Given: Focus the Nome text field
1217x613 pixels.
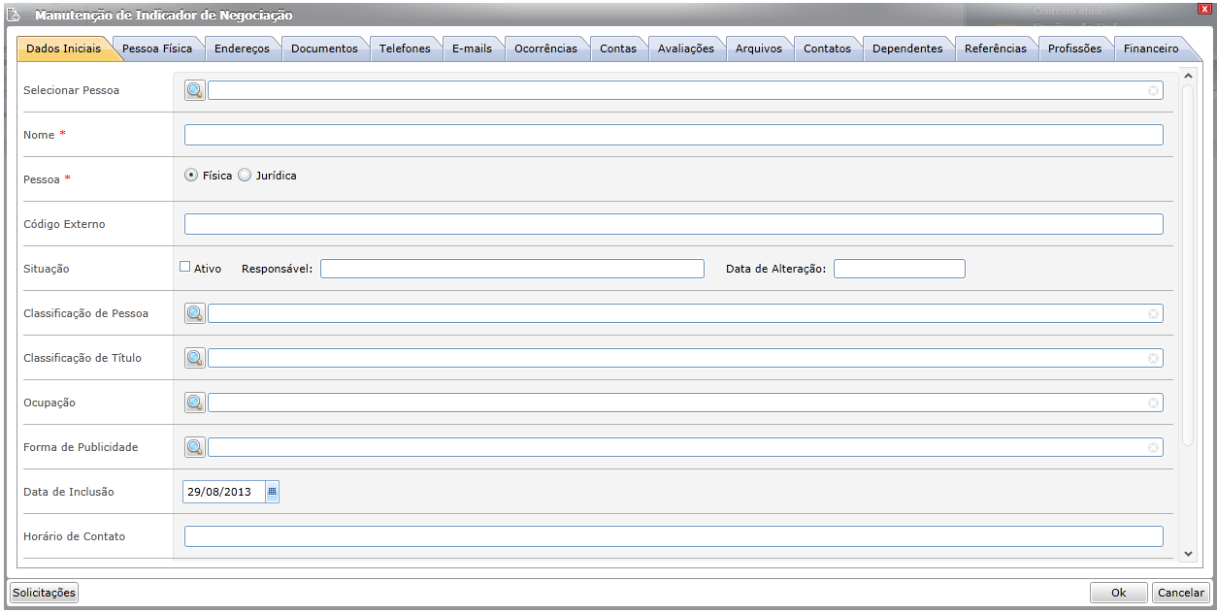Looking at the screenshot, I should [x=674, y=135].
